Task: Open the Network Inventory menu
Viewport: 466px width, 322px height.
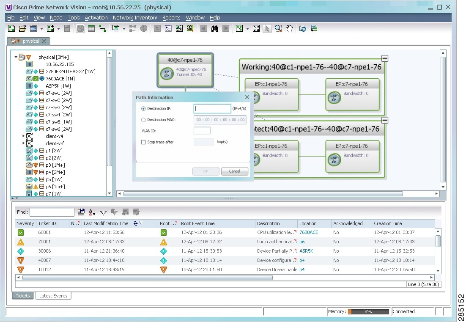Action: (135, 17)
